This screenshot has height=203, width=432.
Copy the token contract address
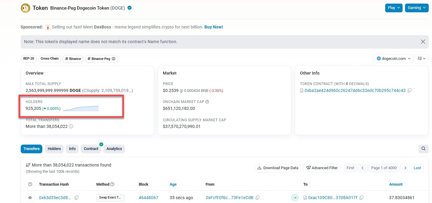409,90
